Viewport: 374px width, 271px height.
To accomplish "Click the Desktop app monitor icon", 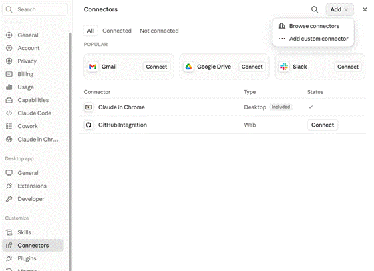I will 9,173.
